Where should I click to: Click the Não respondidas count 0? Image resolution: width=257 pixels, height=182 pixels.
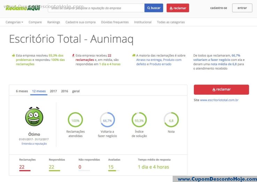point(80,167)
